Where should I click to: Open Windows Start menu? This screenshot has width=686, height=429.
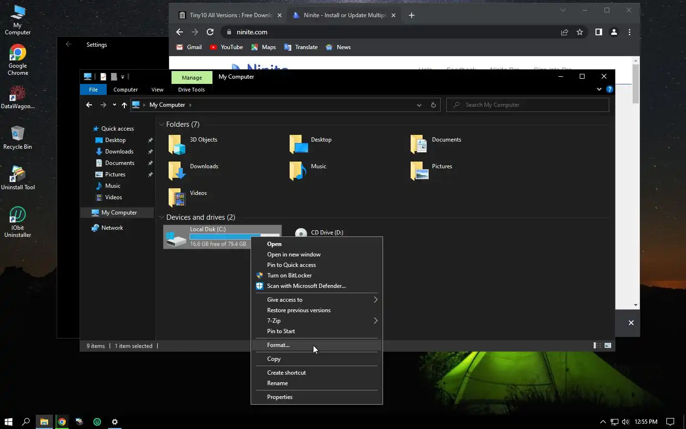(x=8, y=421)
